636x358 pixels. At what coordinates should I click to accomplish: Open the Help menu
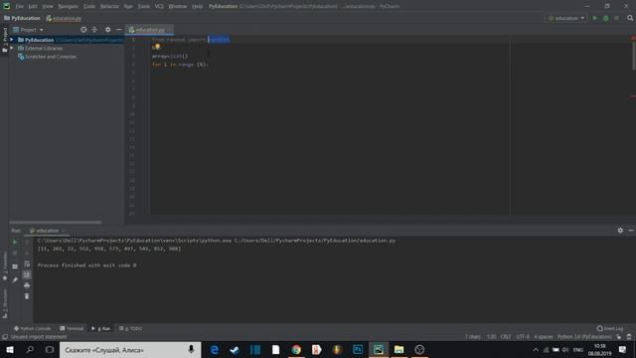[197, 7]
